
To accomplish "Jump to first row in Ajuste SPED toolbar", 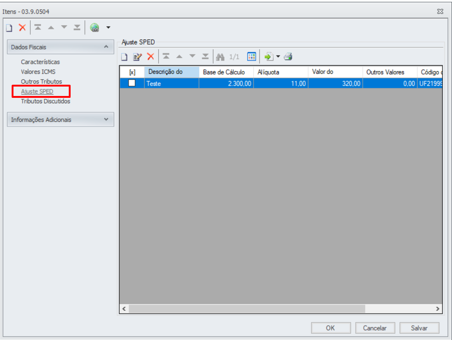I will [166, 56].
